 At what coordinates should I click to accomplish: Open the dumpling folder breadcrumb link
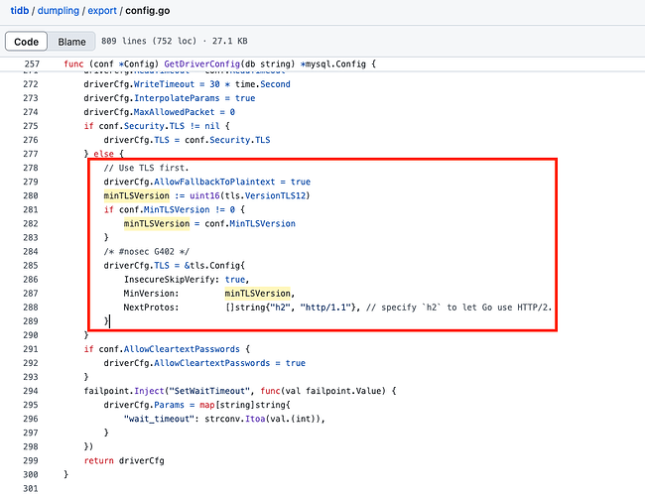click(58, 11)
